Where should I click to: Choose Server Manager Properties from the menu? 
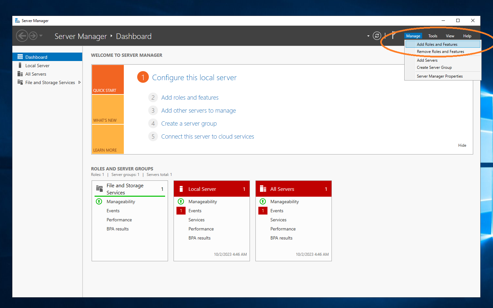pyautogui.click(x=440, y=76)
